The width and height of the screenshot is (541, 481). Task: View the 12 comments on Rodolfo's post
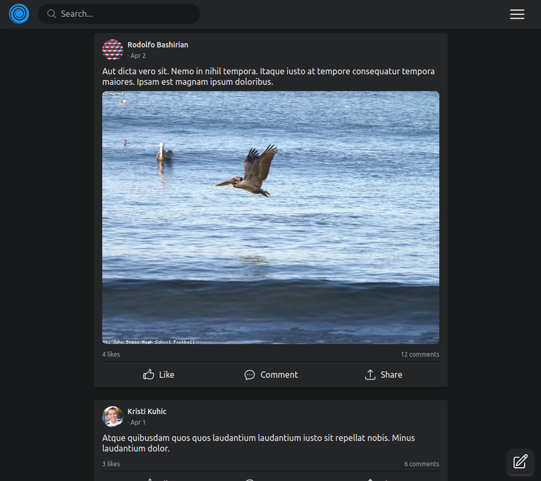(x=420, y=354)
